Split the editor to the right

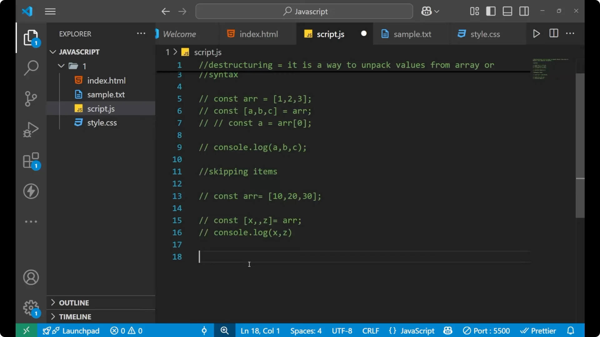click(553, 33)
